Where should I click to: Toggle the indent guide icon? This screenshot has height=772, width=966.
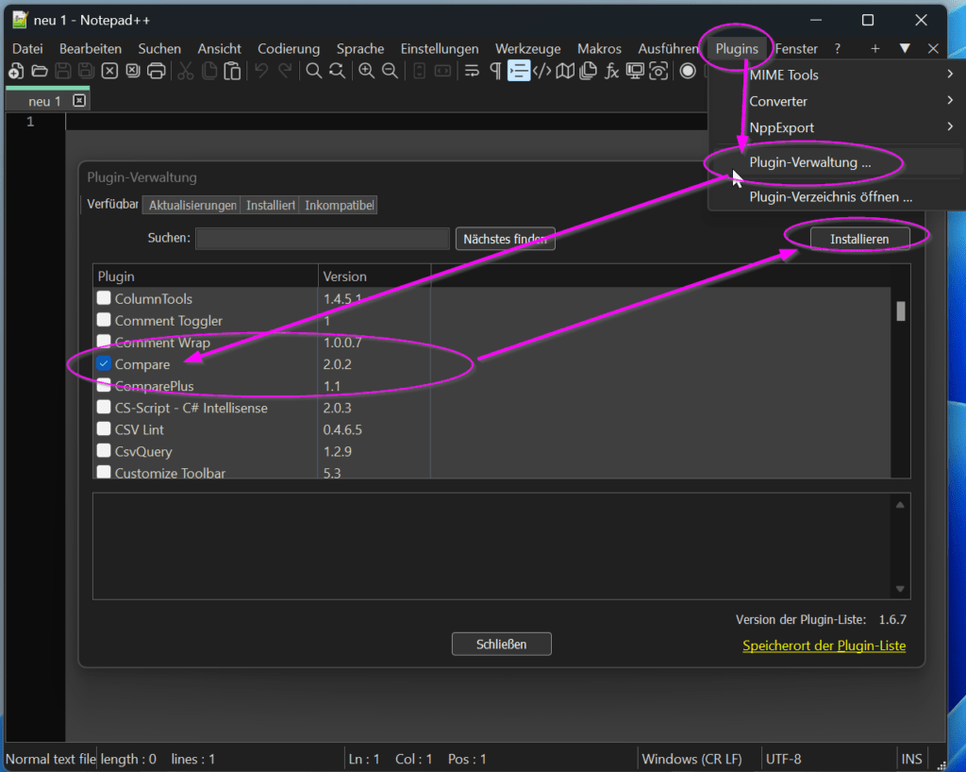tap(519, 71)
